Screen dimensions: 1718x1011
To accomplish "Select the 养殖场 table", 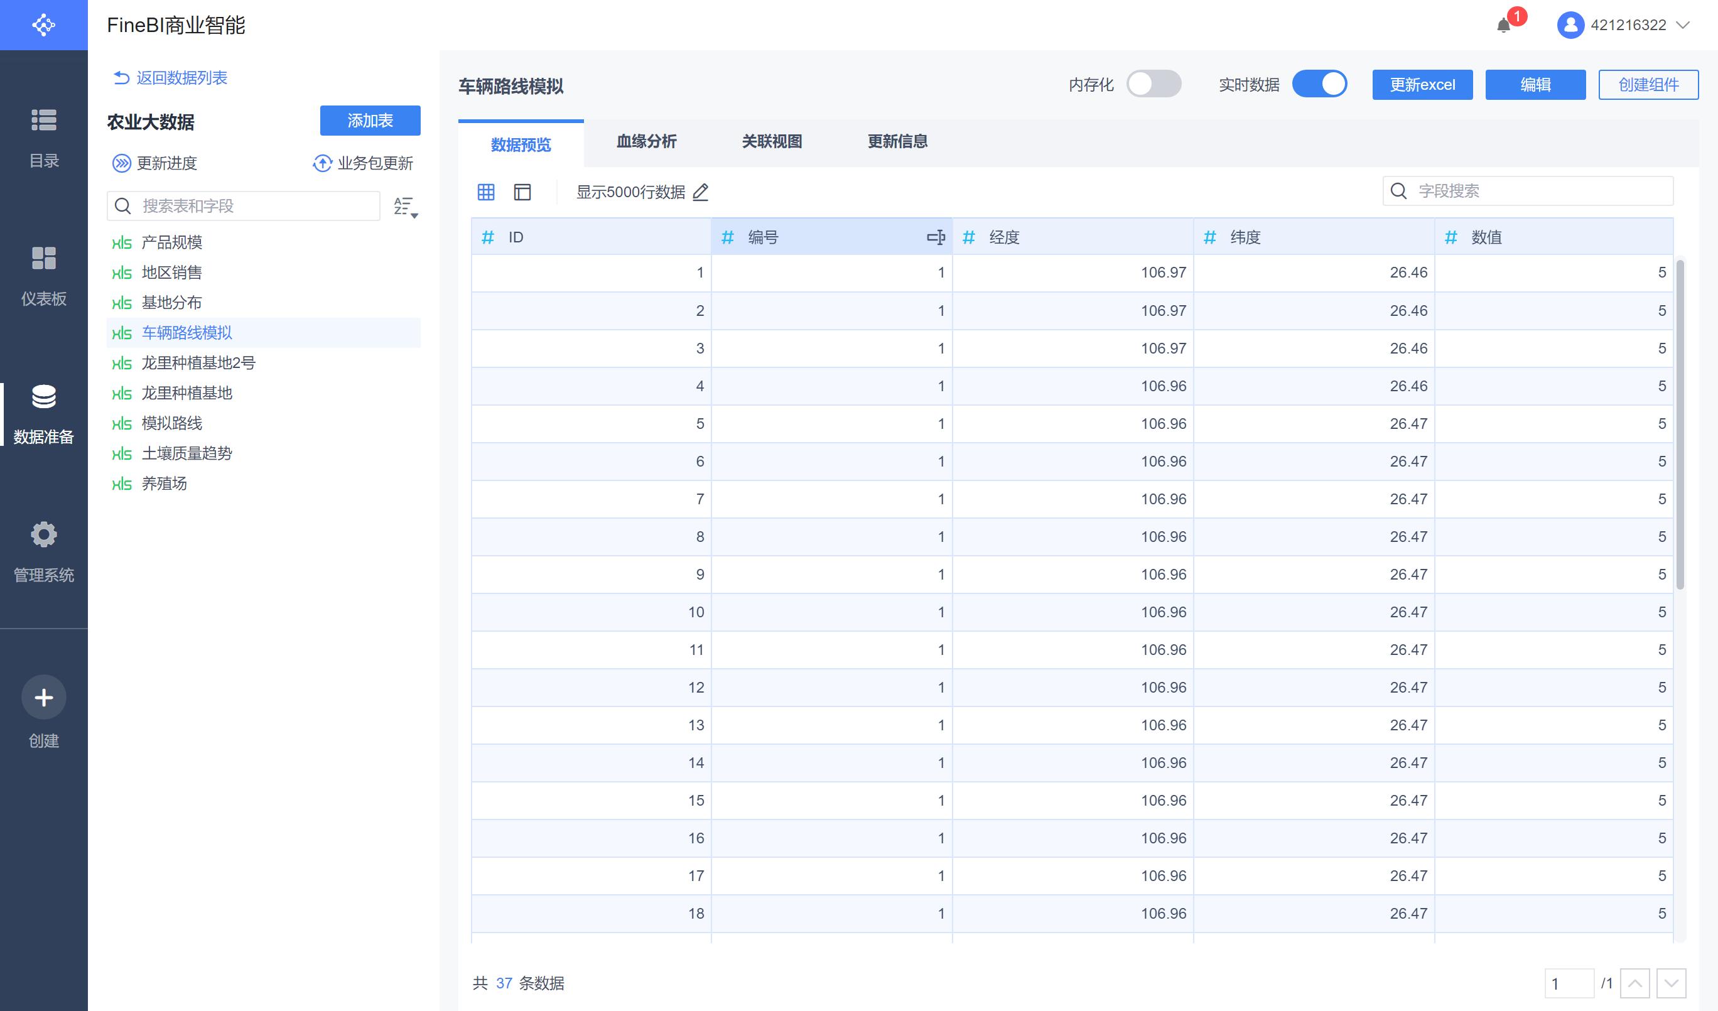I will 264,484.
